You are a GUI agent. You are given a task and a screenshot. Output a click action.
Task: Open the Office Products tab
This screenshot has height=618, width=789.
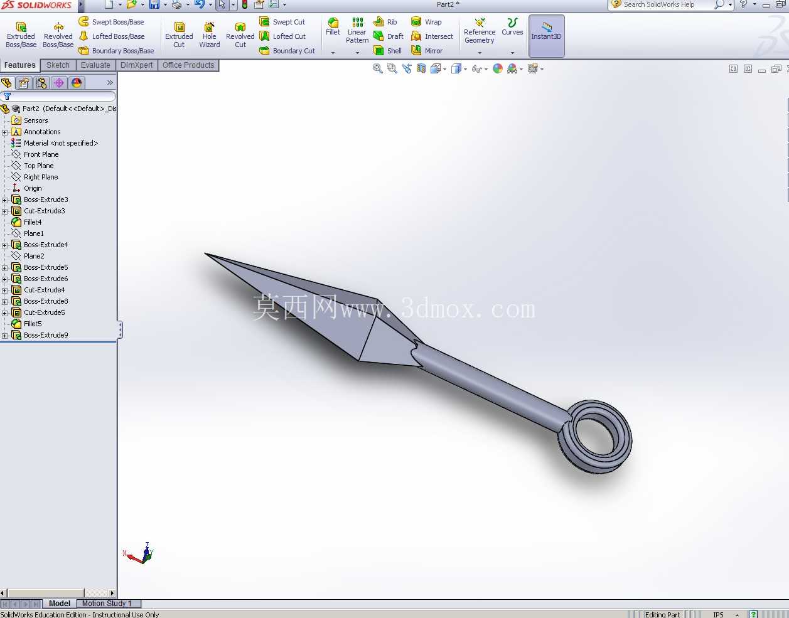point(188,65)
